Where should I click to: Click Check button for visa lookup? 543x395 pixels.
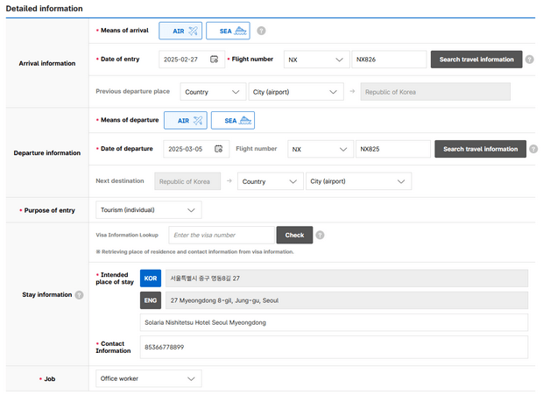pyautogui.click(x=294, y=235)
